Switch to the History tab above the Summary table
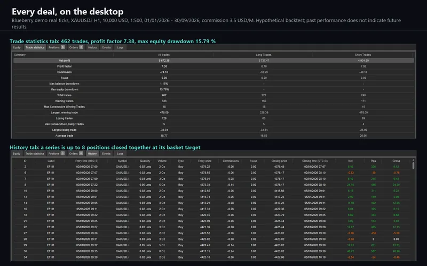The height and width of the screenshot is (266, 427). pyautogui.click(x=92, y=47)
